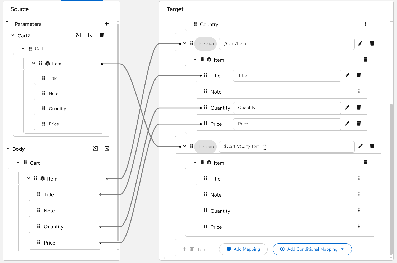Collapse the Parameters section
The image size is (397, 263).
tap(7, 22)
